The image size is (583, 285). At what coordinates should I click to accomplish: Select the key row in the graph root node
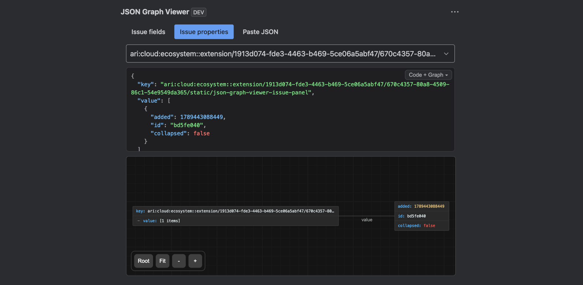click(x=235, y=211)
